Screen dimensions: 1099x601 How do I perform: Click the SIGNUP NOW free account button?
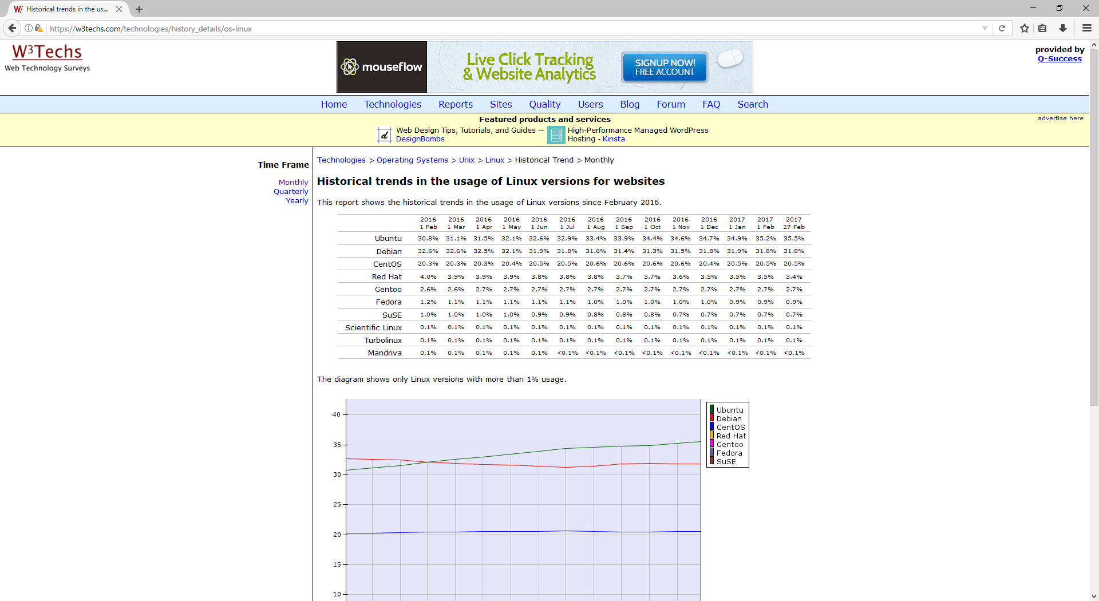tap(665, 68)
